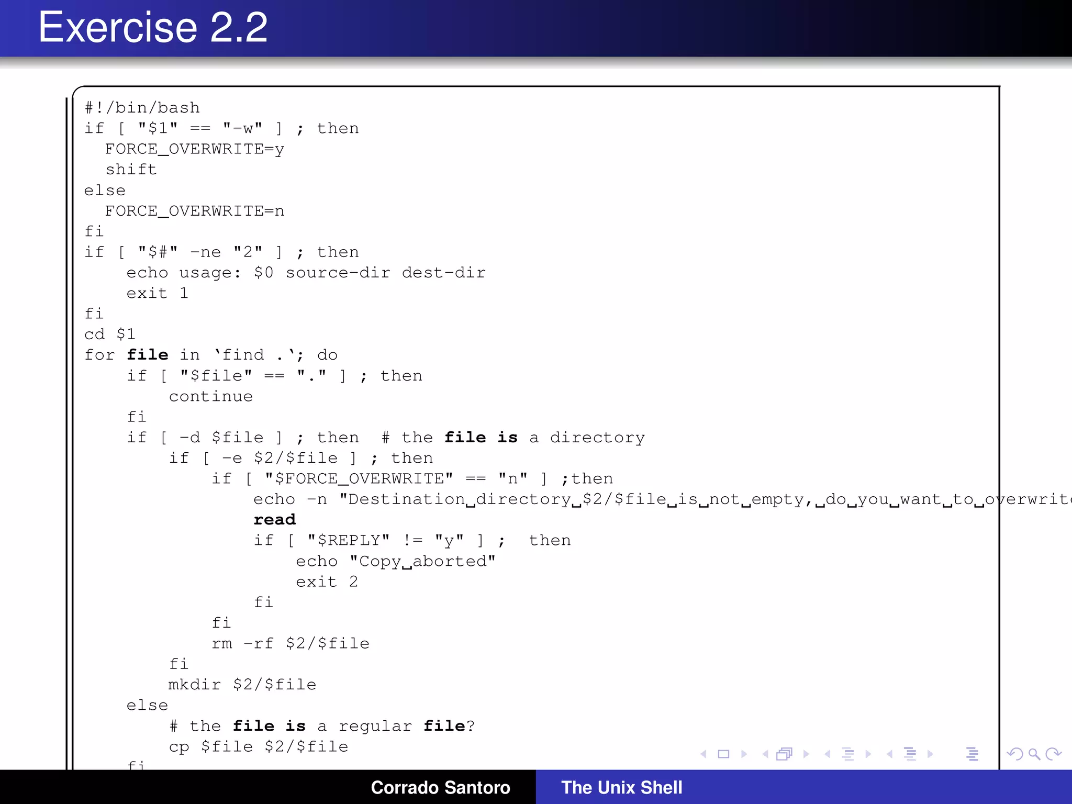Click the go-back curved arrow icon

click(x=1014, y=754)
